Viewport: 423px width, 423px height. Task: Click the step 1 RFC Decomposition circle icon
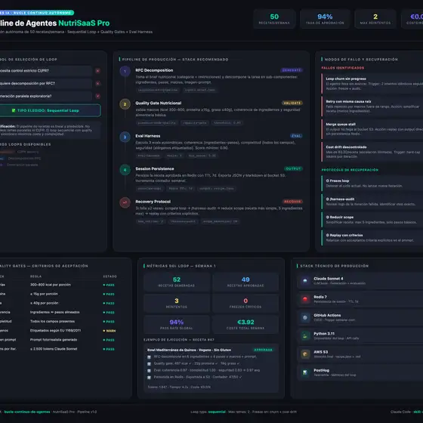point(125,71)
